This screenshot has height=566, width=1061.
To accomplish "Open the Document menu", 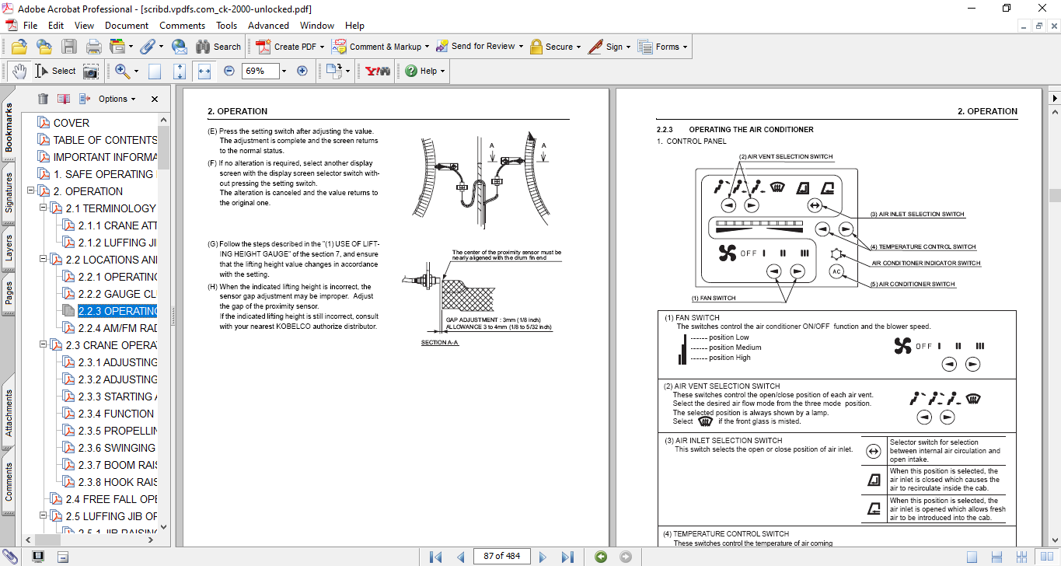I will (x=127, y=26).
